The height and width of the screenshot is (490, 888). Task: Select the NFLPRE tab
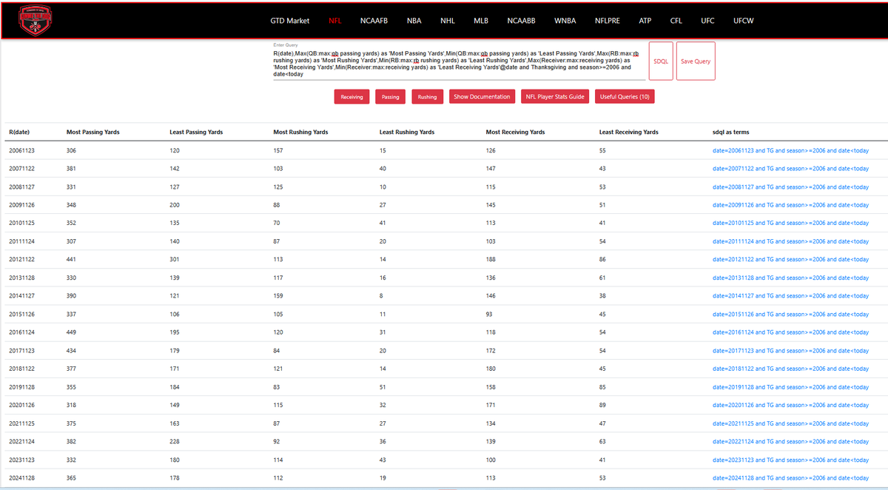pos(608,21)
